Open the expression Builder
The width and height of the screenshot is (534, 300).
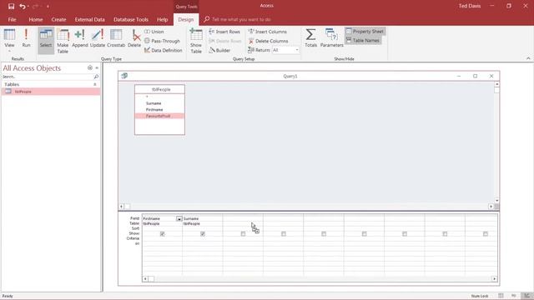(219, 50)
